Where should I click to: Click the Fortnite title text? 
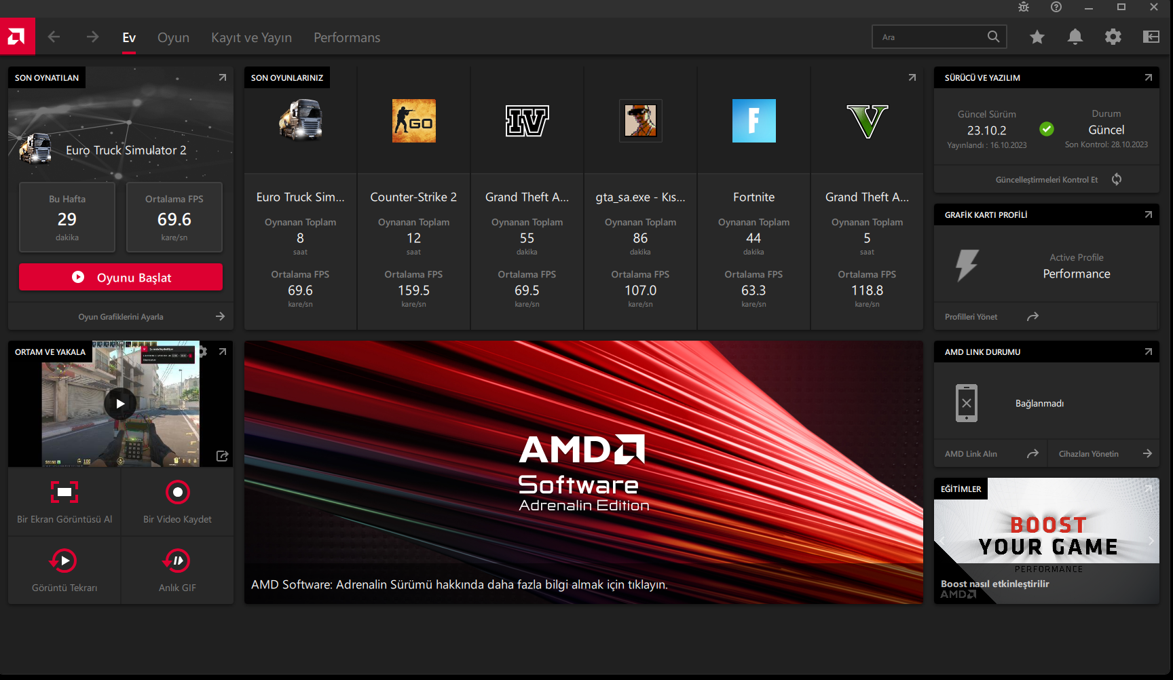tap(753, 197)
